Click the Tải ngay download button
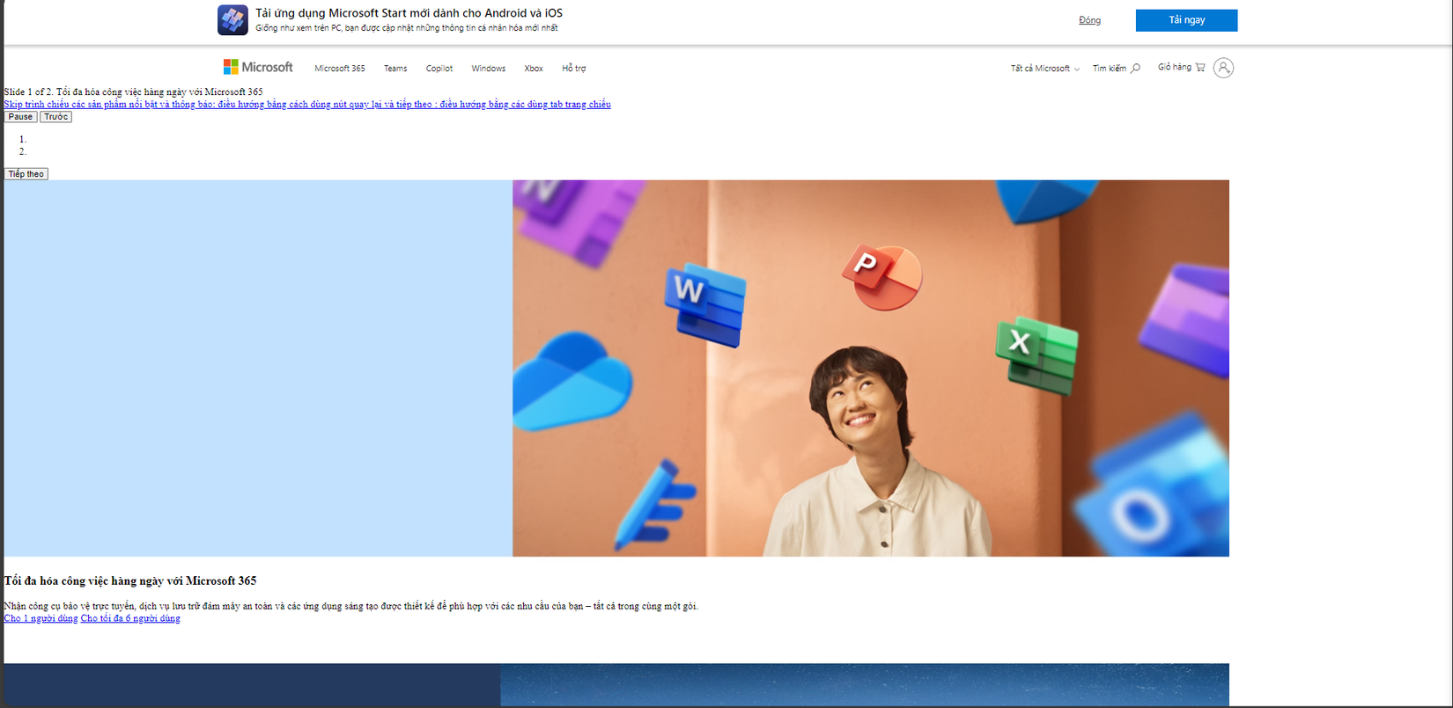The width and height of the screenshot is (1453, 708). [x=1186, y=20]
